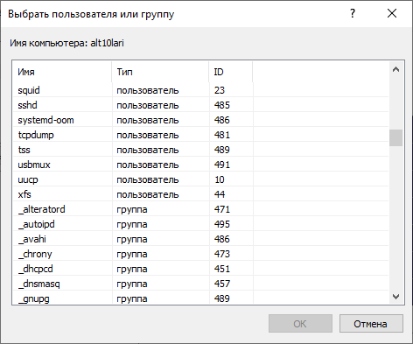The image size is (413, 344).
Task: Click ID value 495 for _autoipd
Action: point(222,224)
